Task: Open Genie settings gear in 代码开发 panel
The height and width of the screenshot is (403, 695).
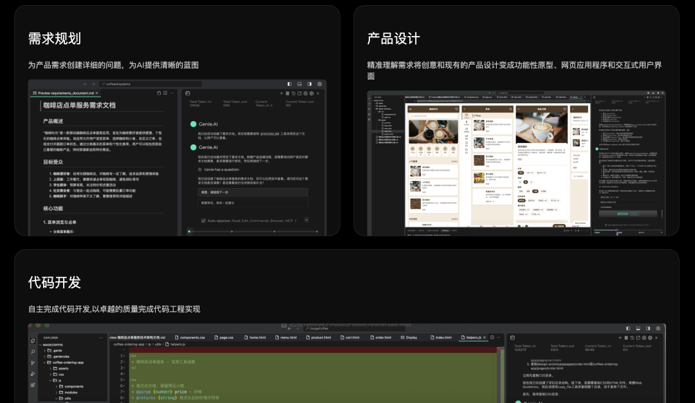Action: pos(650,338)
